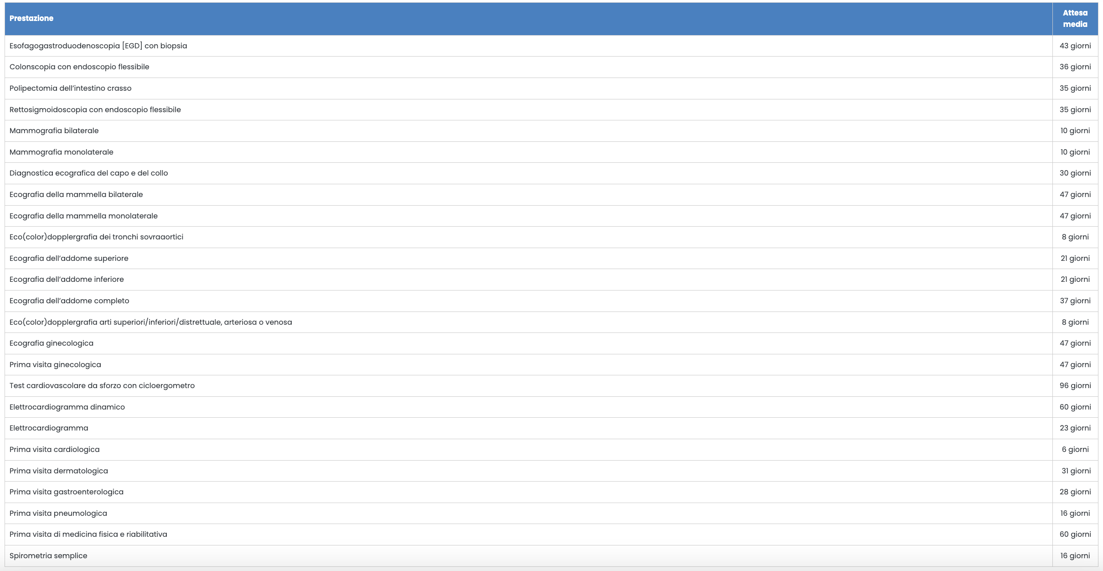The height and width of the screenshot is (571, 1103).
Task: Click the Attesa media column header
Action: click(x=1075, y=19)
